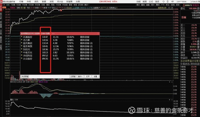
Task: Click the 画线 toolbar button
Action: pyautogui.click(x=158, y=5)
